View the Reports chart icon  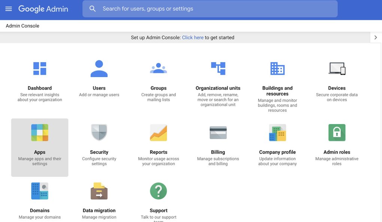click(158, 133)
